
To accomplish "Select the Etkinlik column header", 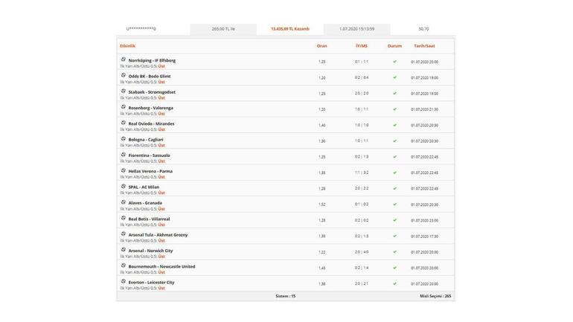I will (x=128, y=46).
